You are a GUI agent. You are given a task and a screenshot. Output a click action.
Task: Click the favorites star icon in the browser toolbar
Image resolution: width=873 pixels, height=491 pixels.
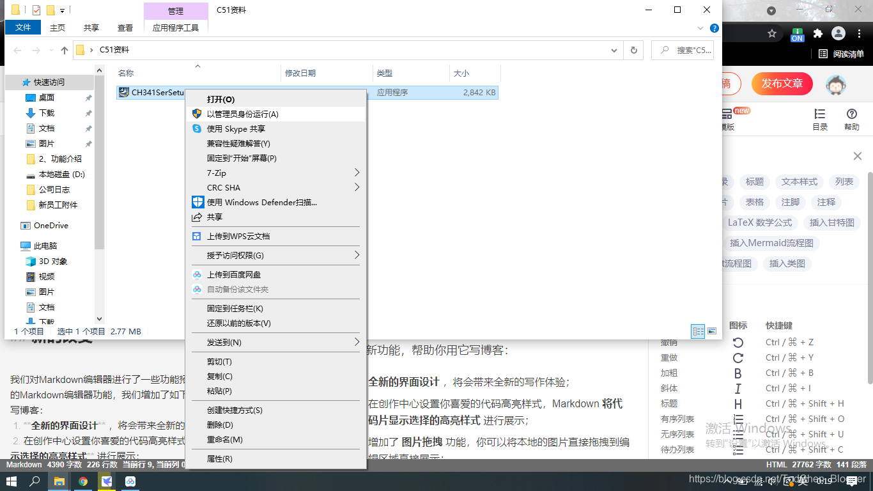pos(772,33)
